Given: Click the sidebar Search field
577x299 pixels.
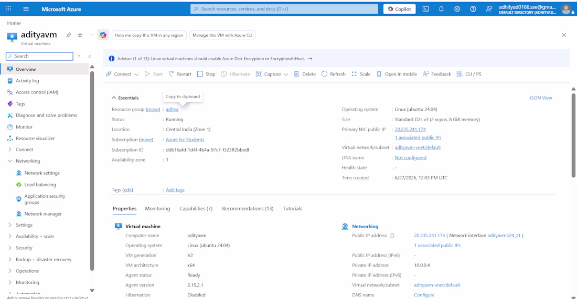Looking at the screenshot, I should click(x=39, y=56).
